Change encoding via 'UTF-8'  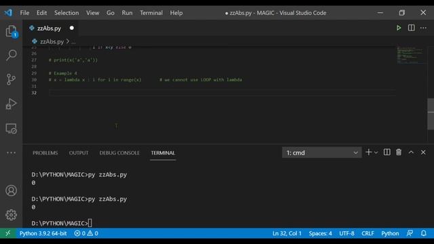pyautogui.click(x=347, y=233)
